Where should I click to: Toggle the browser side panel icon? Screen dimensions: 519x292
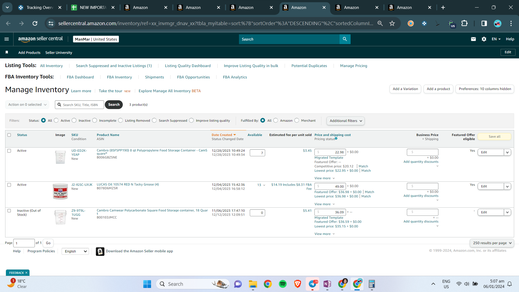(x=484, y=24)
